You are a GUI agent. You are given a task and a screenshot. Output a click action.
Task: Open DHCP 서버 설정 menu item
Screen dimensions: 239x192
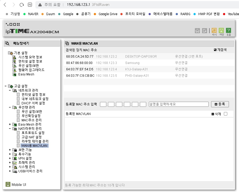coord(33,103)
